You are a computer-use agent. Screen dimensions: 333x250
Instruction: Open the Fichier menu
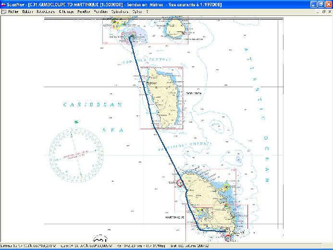click(13, 11)
